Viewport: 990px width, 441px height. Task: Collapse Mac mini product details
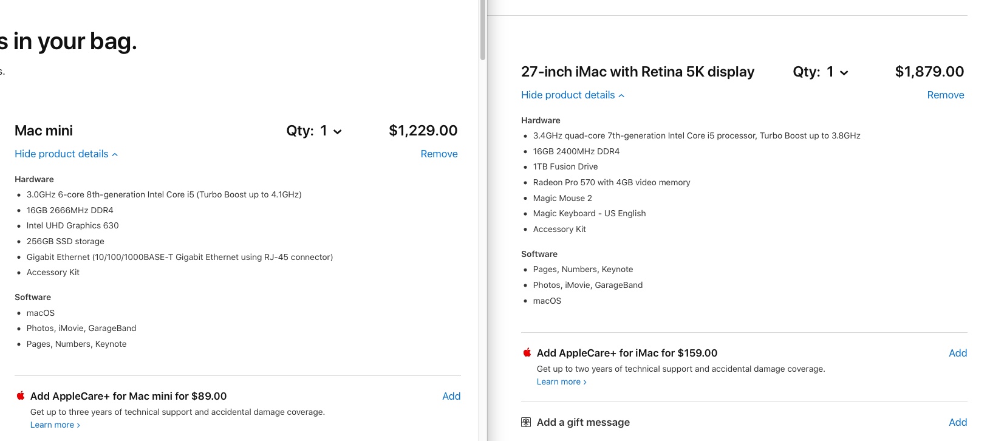click(66, 154)
